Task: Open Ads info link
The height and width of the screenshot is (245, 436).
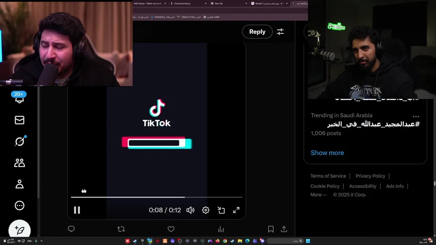Action: (395, 186)
